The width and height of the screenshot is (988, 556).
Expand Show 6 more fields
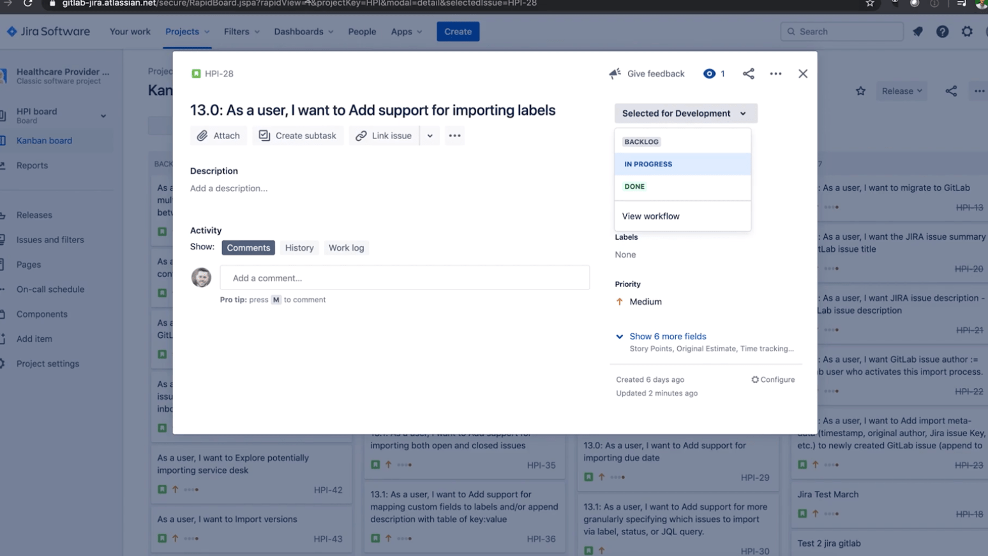668,336
